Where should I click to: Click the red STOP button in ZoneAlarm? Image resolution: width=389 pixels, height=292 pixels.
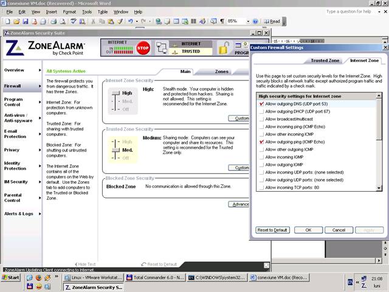(143, 47)
